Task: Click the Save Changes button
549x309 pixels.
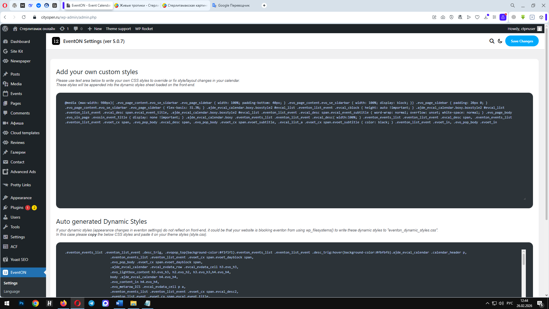Action: pyautogui.click(x=522, y=41)
